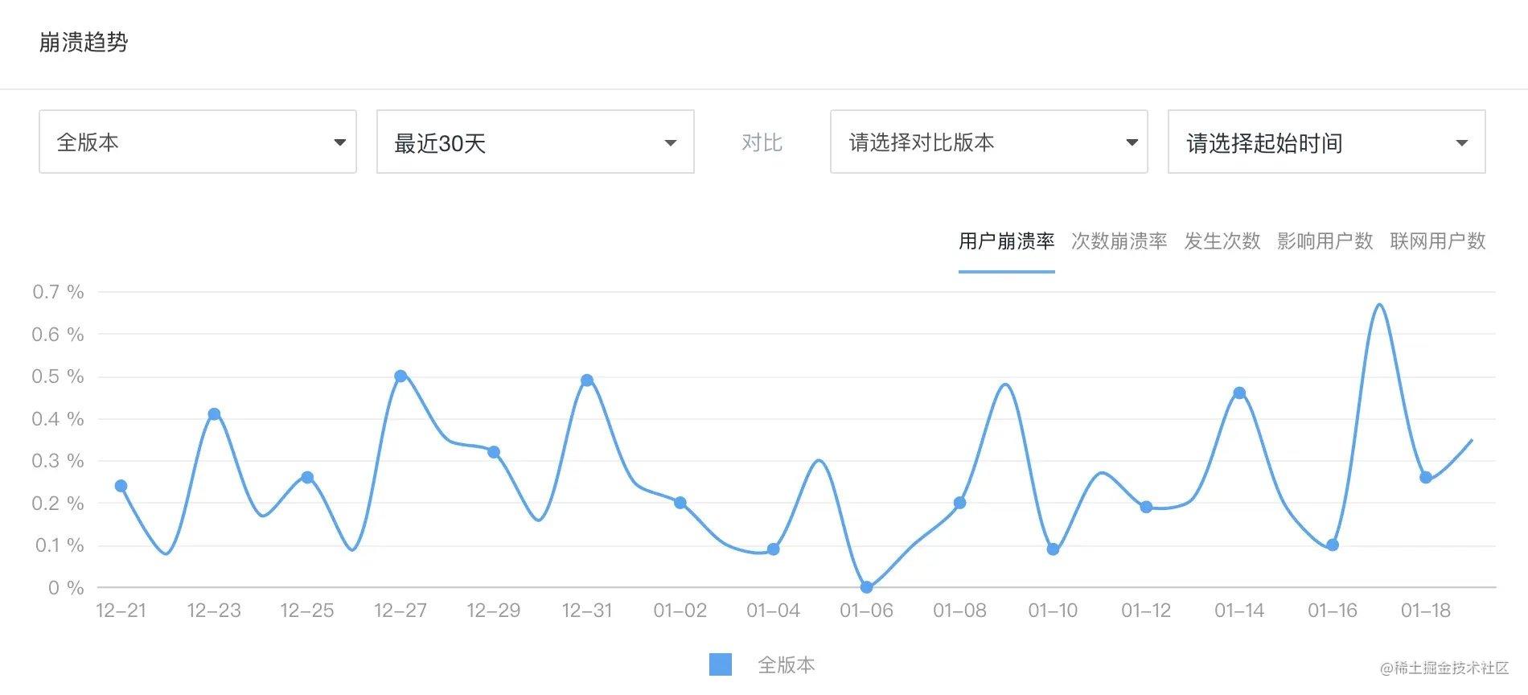Click the 0 % y-axis label
The width and height of the screenshot is (1528, 695).
click(x=66, y=588)
